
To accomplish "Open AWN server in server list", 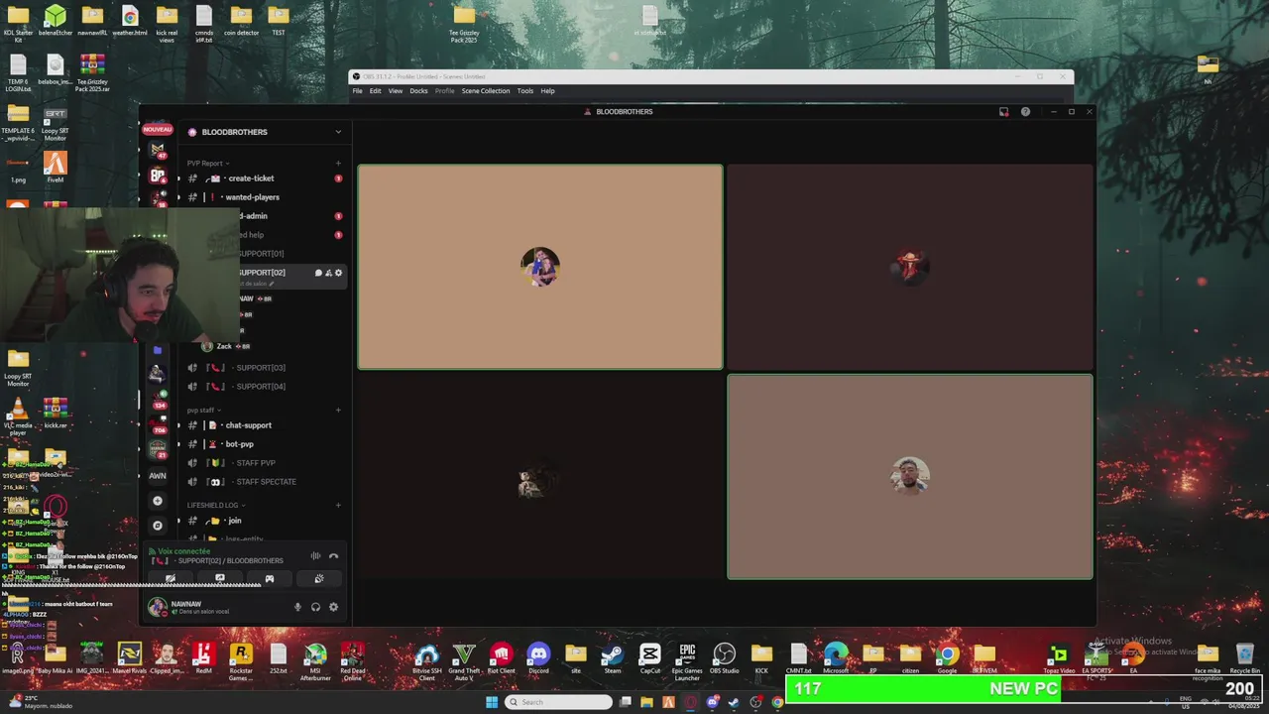I will click(158, 475).
